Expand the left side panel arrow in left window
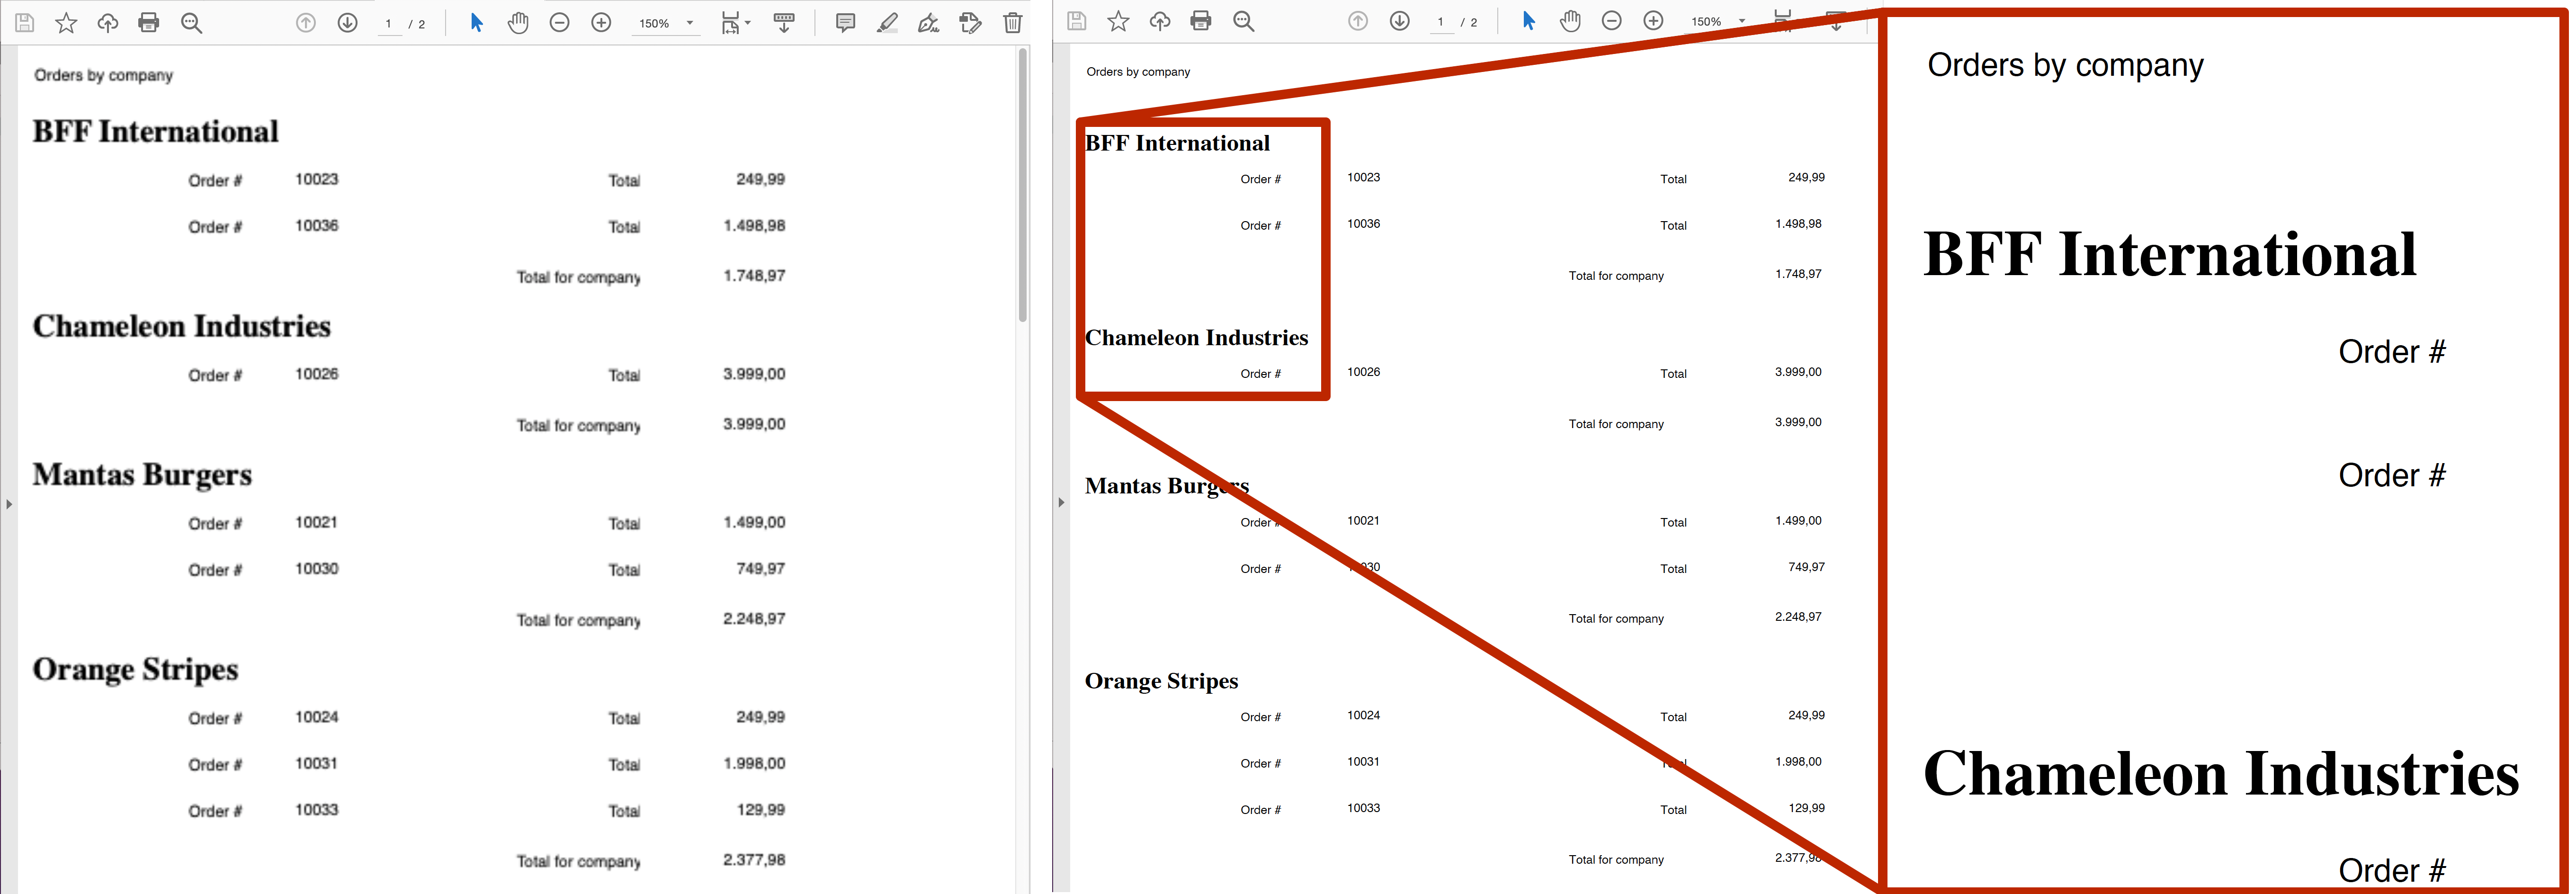 tap(9, 504)
